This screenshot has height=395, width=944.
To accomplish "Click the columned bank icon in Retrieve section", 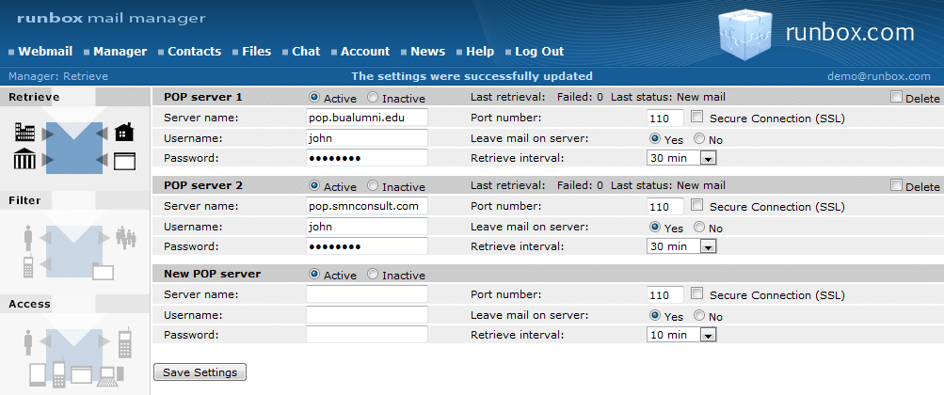I will (24, 160).
